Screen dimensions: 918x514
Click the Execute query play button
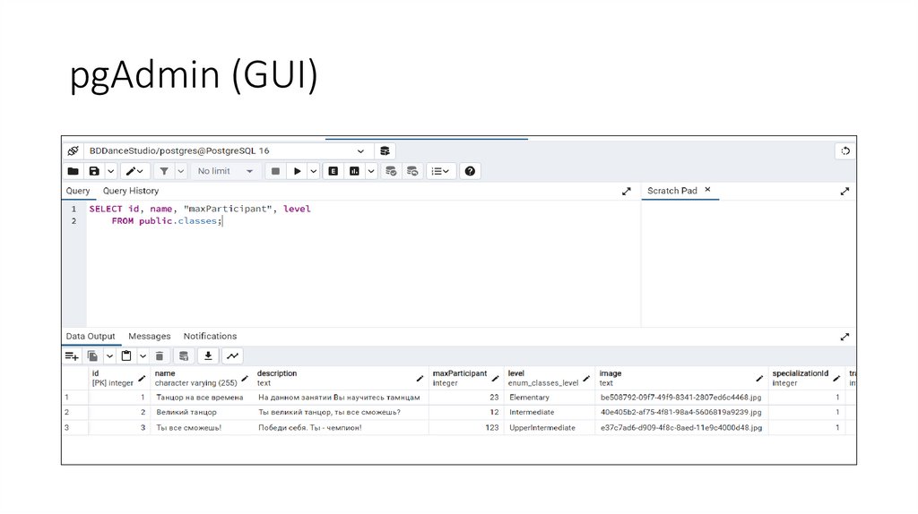click(297, 171)
